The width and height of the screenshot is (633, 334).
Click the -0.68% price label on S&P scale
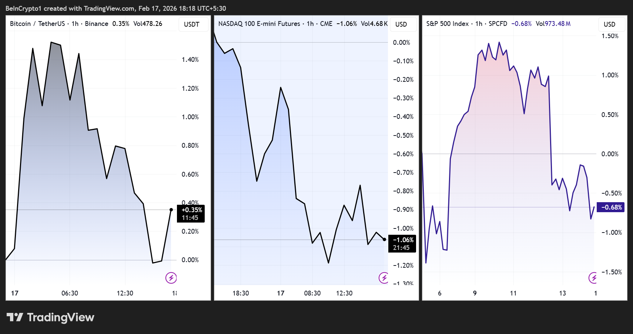coord(610,207)
